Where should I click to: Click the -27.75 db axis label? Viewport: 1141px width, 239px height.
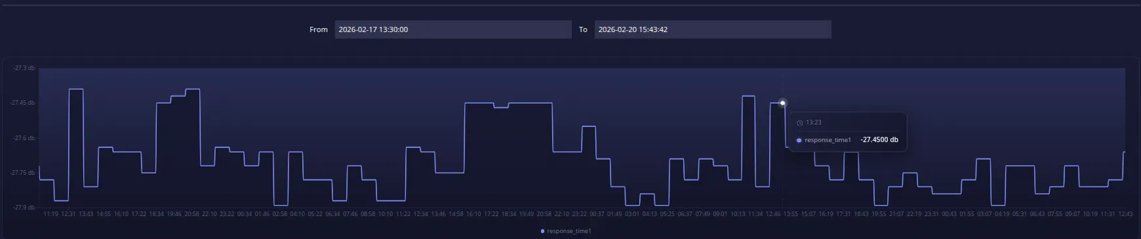point(23,173)
